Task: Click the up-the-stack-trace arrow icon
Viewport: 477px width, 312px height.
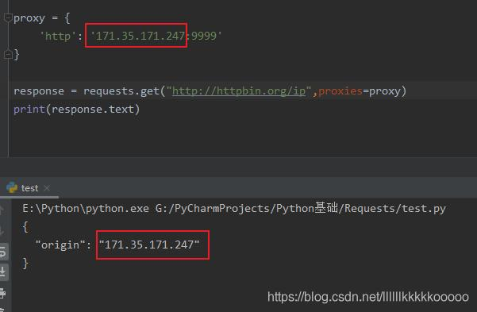Action: (x=2, y=210)
